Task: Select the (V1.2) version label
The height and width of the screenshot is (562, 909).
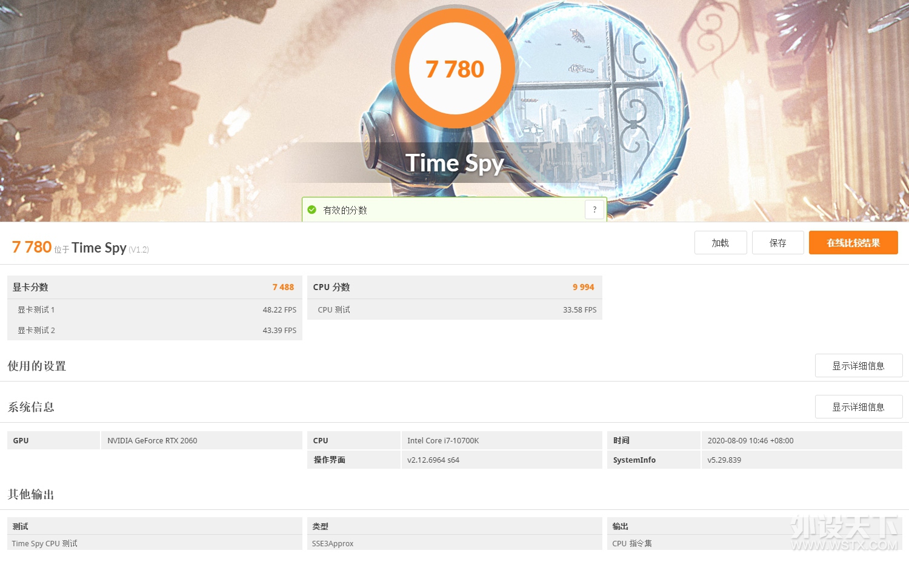Action: coord(139,250)
